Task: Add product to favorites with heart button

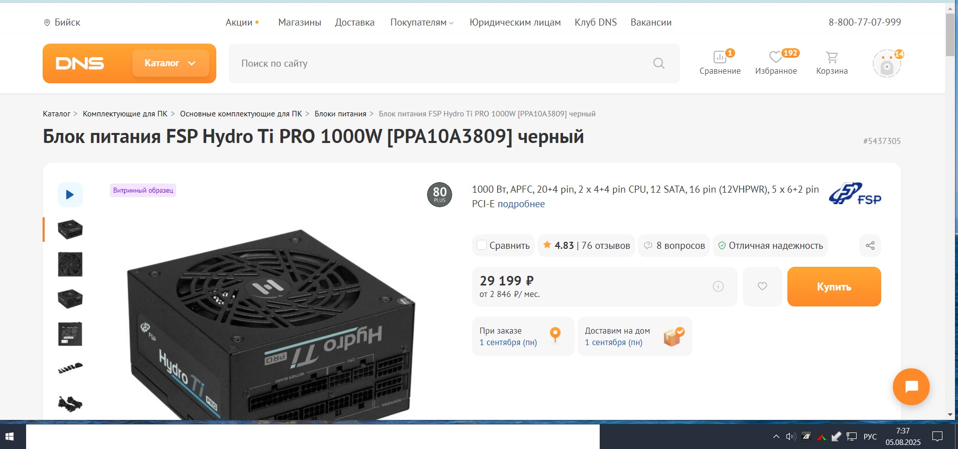Action: [x=762, y=286]
